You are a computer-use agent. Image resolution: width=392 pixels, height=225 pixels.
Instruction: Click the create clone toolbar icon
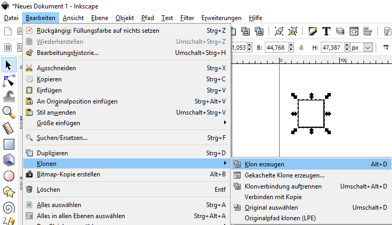(x=245, y=31)
